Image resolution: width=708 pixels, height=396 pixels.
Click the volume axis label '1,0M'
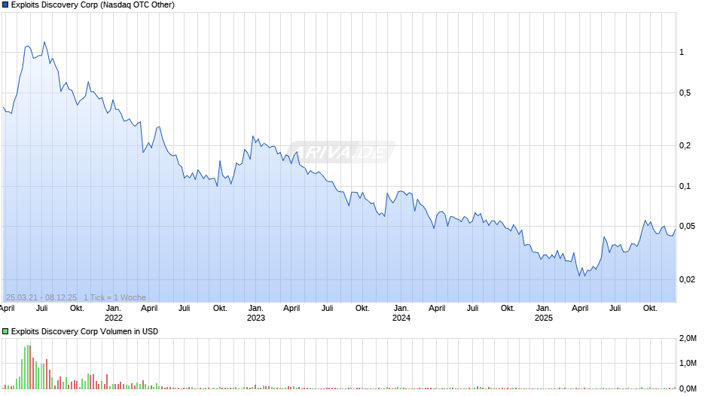point(688,364)
